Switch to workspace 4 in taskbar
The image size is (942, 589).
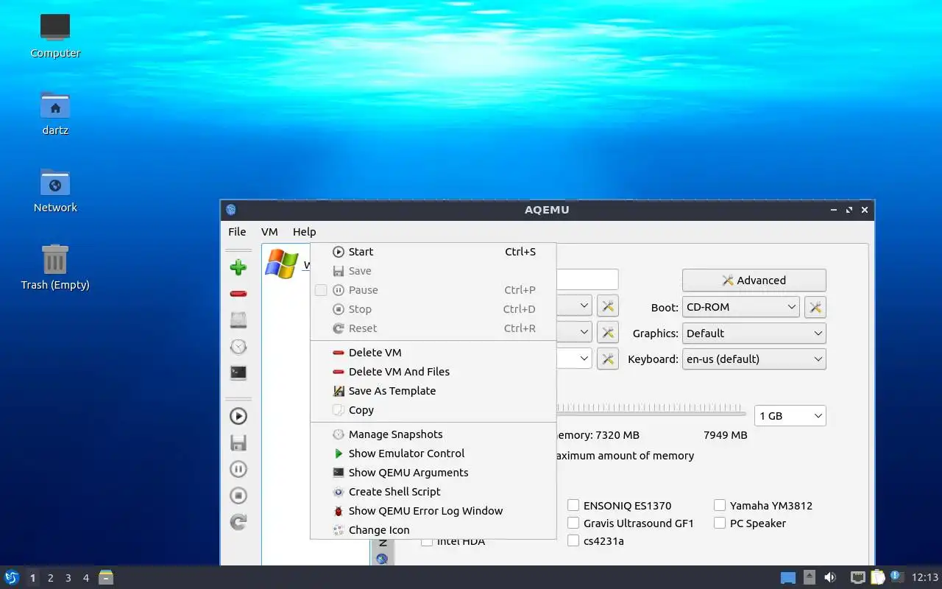(85, 578)
